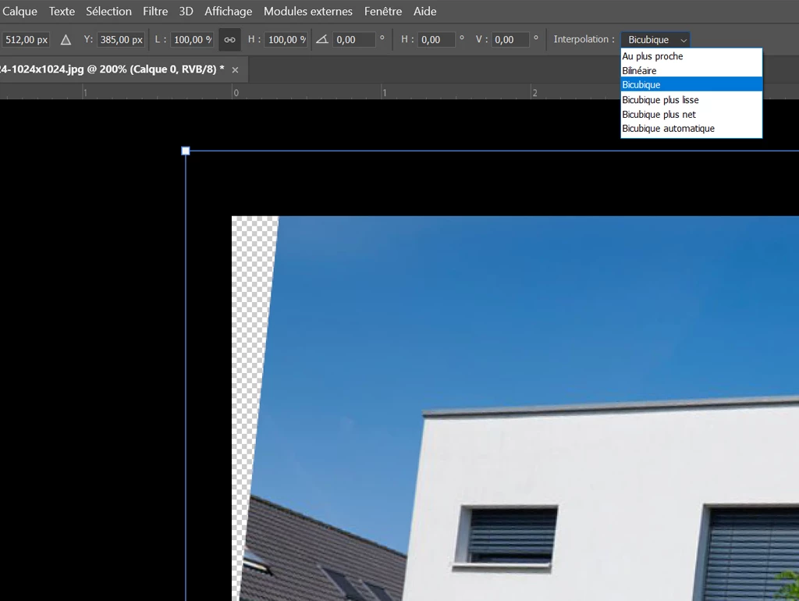The height and width of the screenshot is (601, 799).
Task: Open the Texte menu
Action: [62, 11]
